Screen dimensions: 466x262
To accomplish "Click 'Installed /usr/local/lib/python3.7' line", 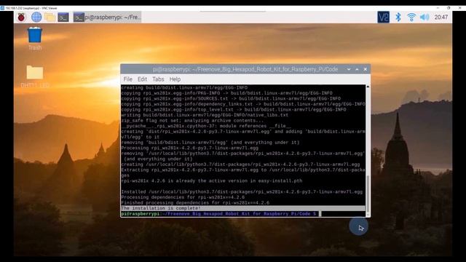I will (x=242, y=192).
